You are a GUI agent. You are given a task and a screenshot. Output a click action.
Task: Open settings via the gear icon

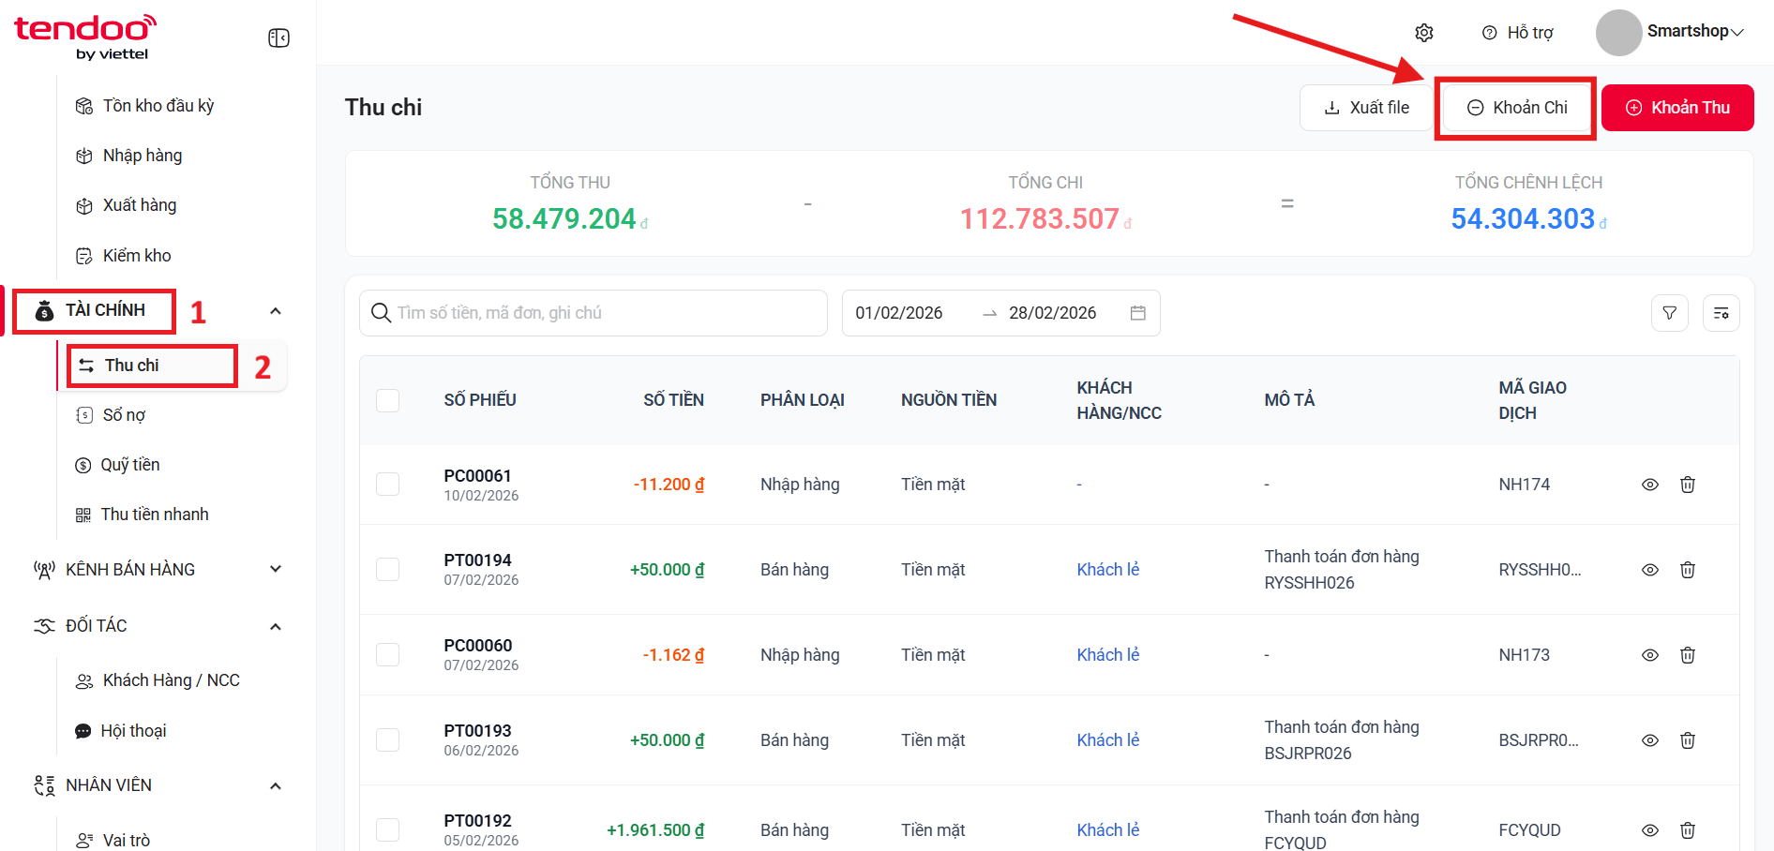click(1424, 33)
